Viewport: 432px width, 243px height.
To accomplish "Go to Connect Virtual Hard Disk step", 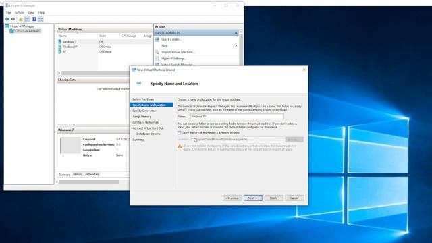I will click(x=148, y=128).
